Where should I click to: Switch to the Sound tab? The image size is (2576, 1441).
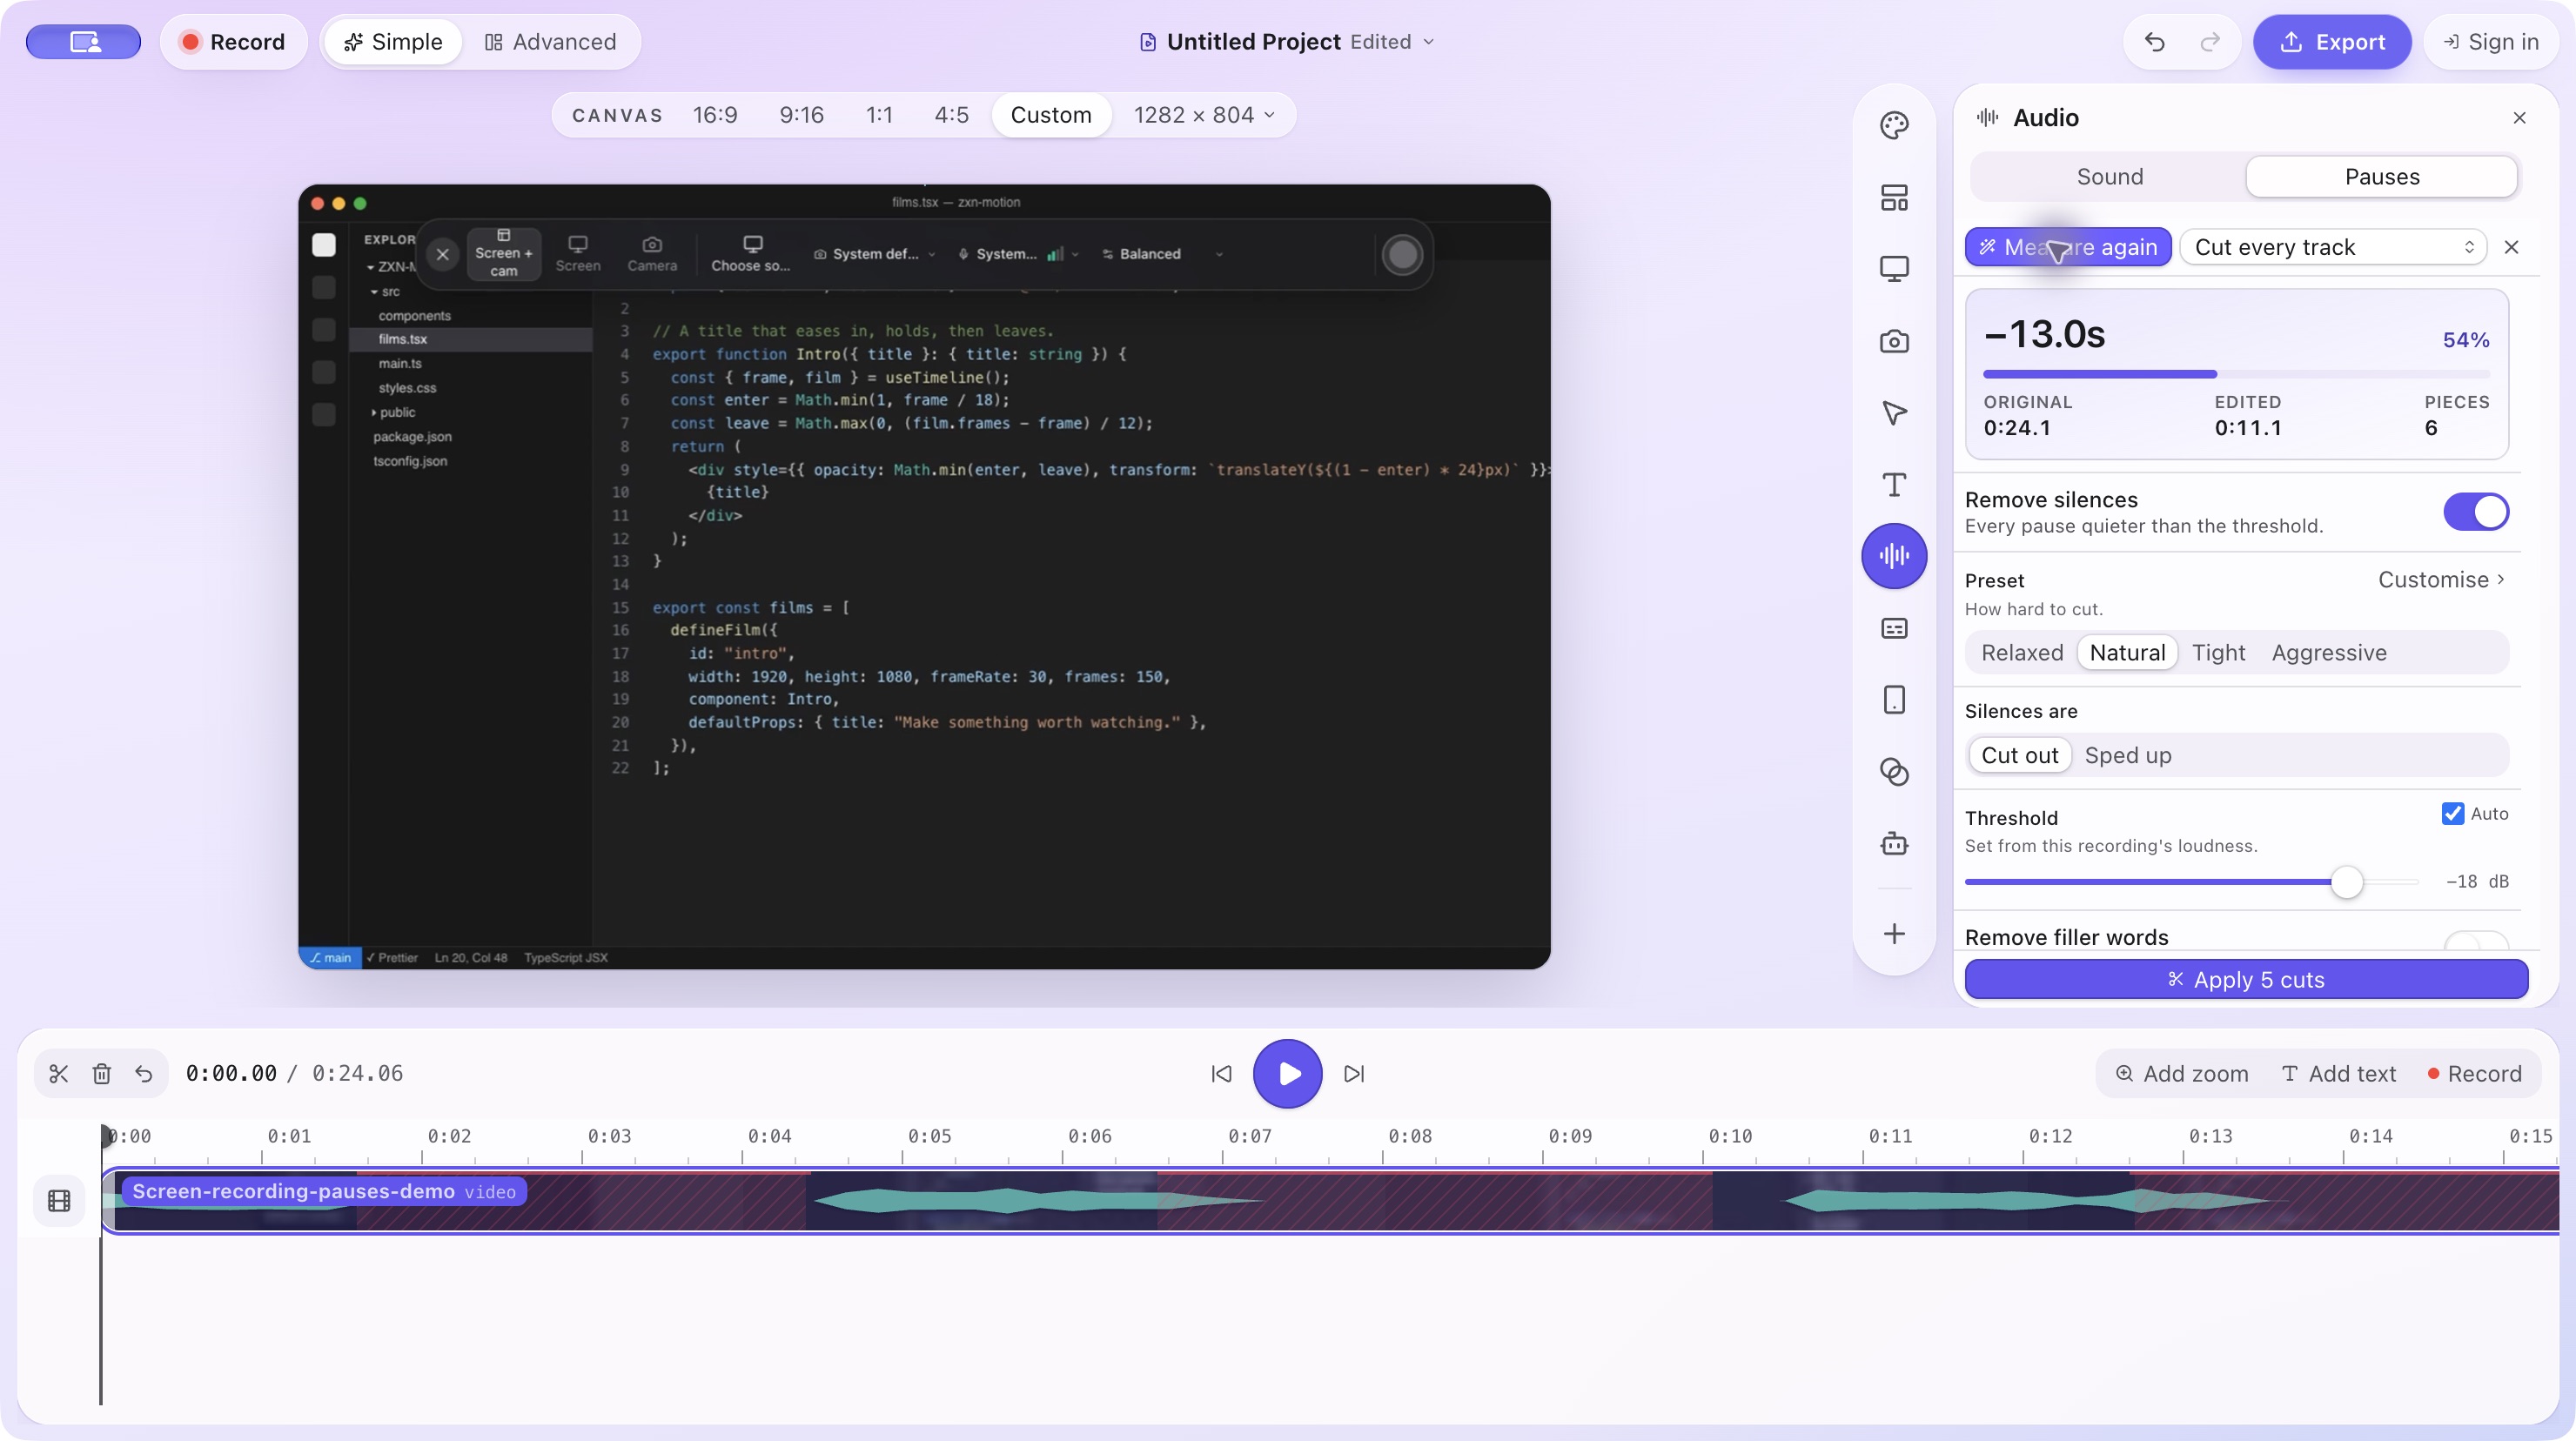tap(2110, 177)
